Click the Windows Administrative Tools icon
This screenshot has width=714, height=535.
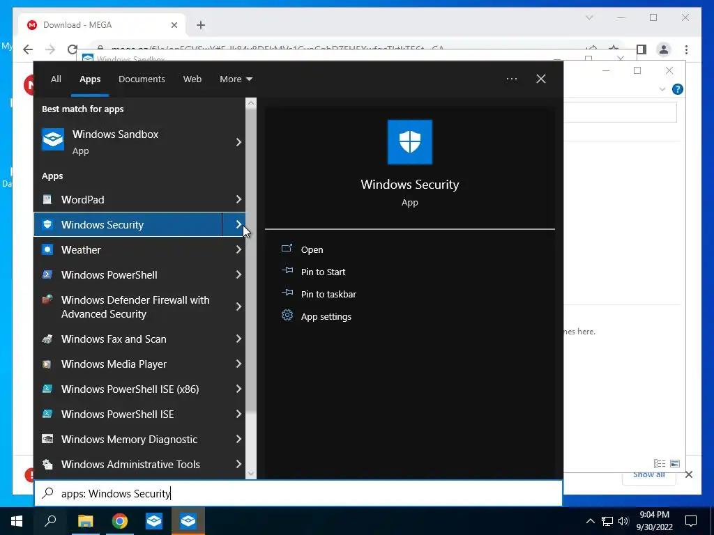[47, 464]
